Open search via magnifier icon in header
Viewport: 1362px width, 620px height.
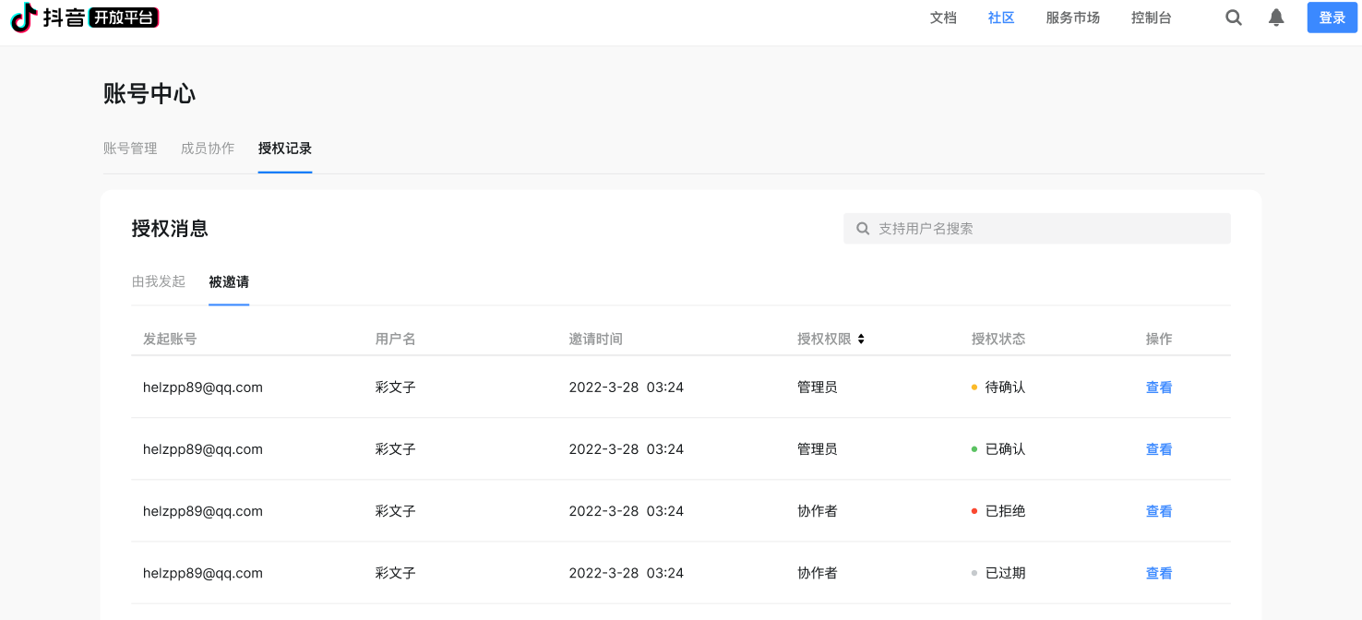(1234, 18)
